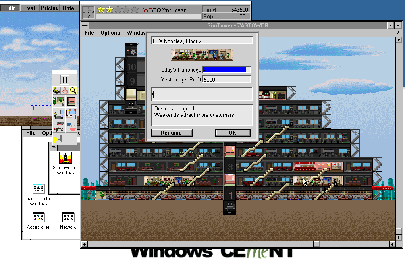Screen dimensions: 405x265
Task: Click the star rating in the info bar
Action: tap(118, 10)
